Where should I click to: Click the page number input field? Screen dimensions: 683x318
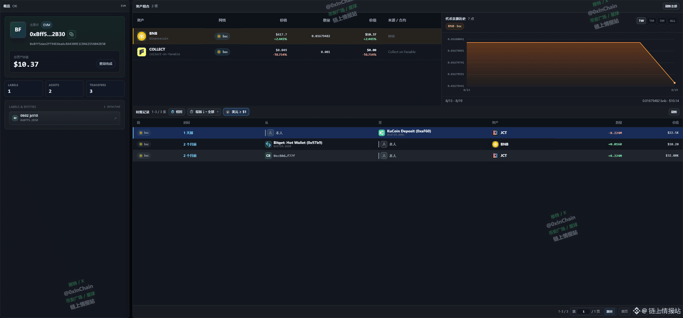point(584,312)
